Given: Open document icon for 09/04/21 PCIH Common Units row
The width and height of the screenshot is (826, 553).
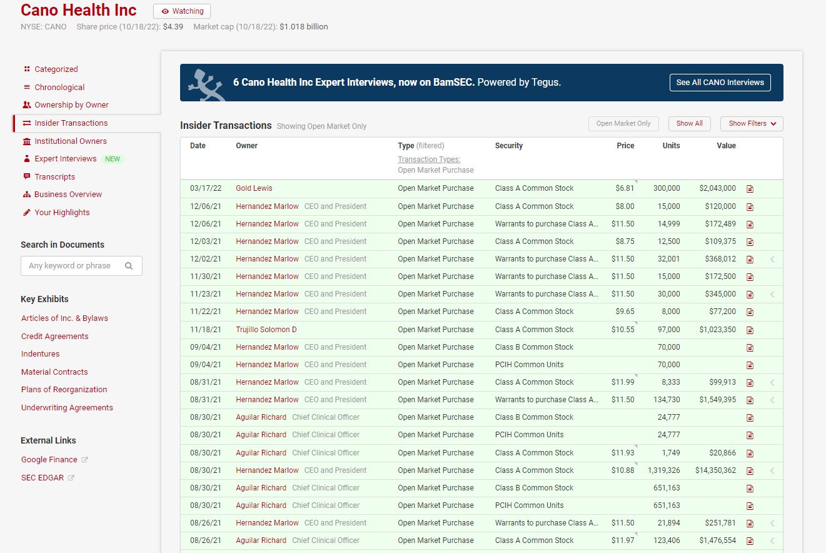Looking at the screenshot, I should pyautogui.click(x=750, y=365).
